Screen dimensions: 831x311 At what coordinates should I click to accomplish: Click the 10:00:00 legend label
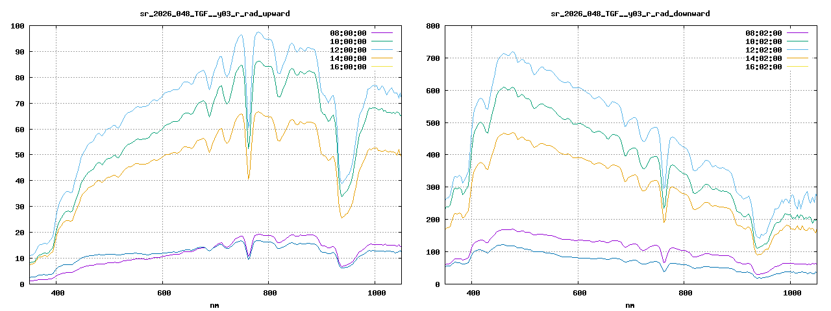click(x=348, y=41)
